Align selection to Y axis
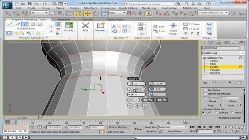 tap(192, 33)
